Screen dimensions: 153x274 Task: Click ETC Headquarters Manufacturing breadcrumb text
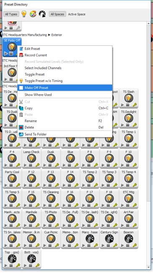[25, 35]
